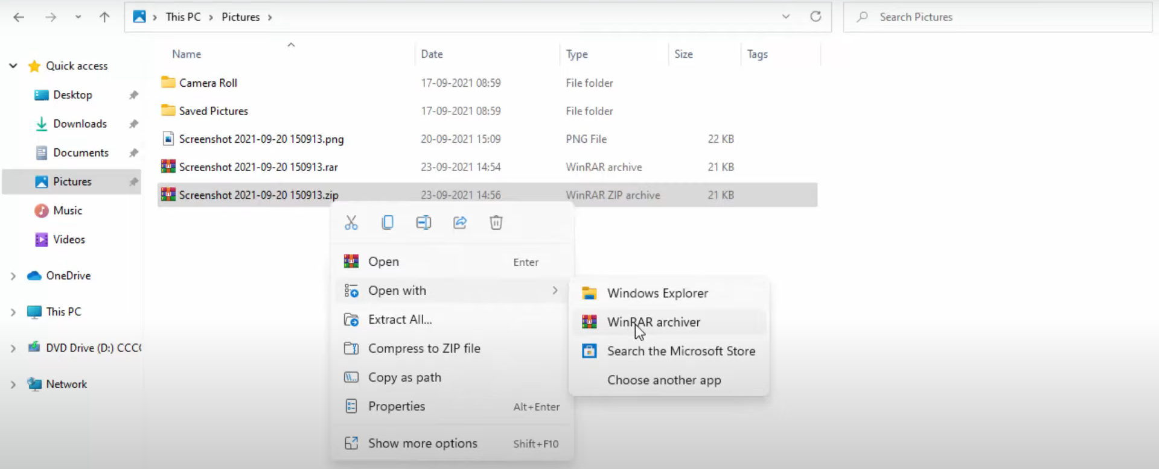Screen dimensions: 1159x469
Task: Refresh the Pictures folder view
Action: [x=816, y=17]
